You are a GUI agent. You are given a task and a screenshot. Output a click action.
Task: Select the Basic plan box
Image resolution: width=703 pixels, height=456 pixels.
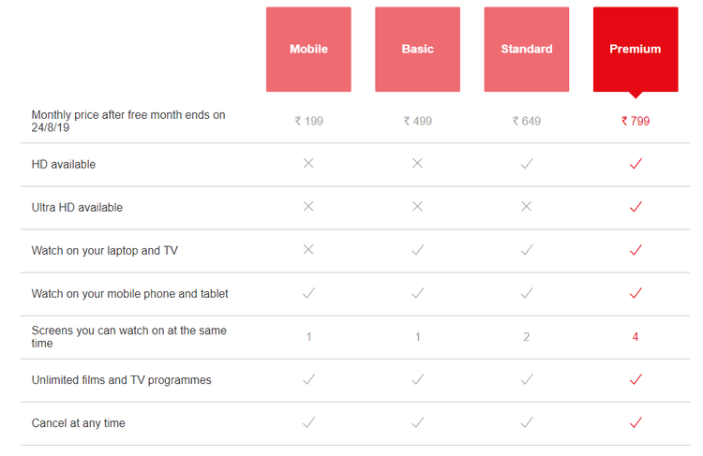[417, 50]
